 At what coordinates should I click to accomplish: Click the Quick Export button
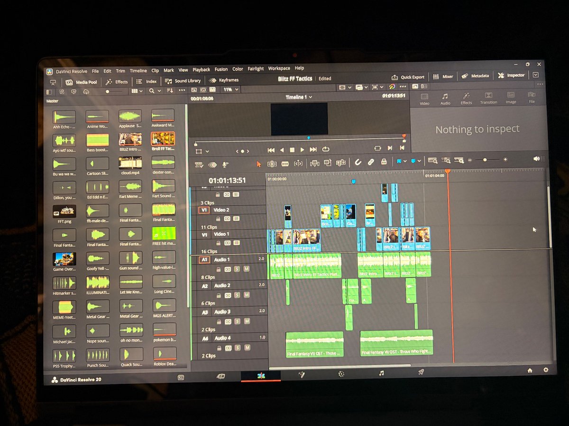408,77
